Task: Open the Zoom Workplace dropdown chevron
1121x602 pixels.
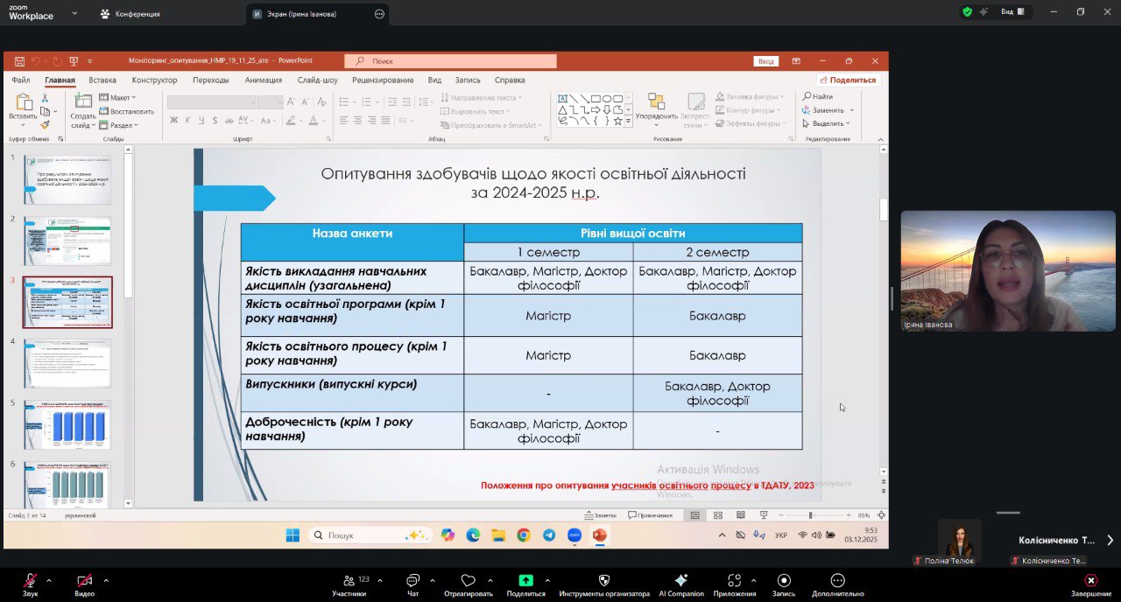Action: coord(74,14)
